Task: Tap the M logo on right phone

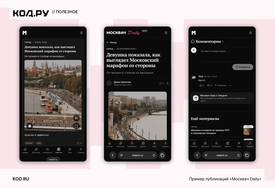Action: coord(193,33)
